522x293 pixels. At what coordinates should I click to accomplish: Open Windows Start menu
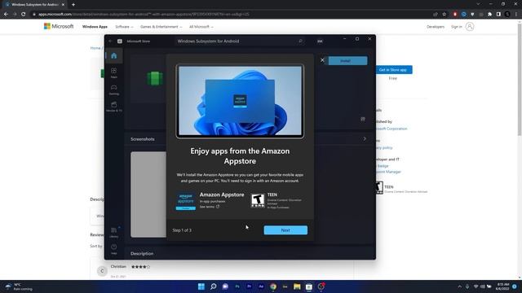[x=201, y=286]
